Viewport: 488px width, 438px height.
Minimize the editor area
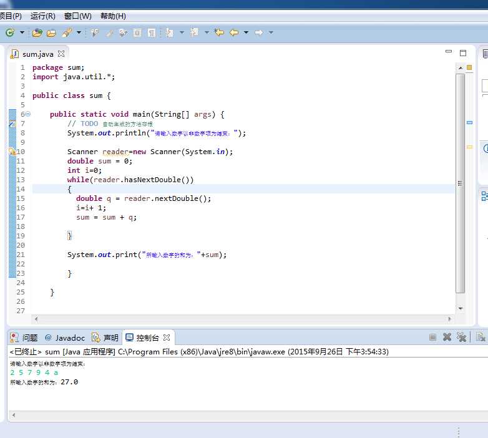pos(449,51)
